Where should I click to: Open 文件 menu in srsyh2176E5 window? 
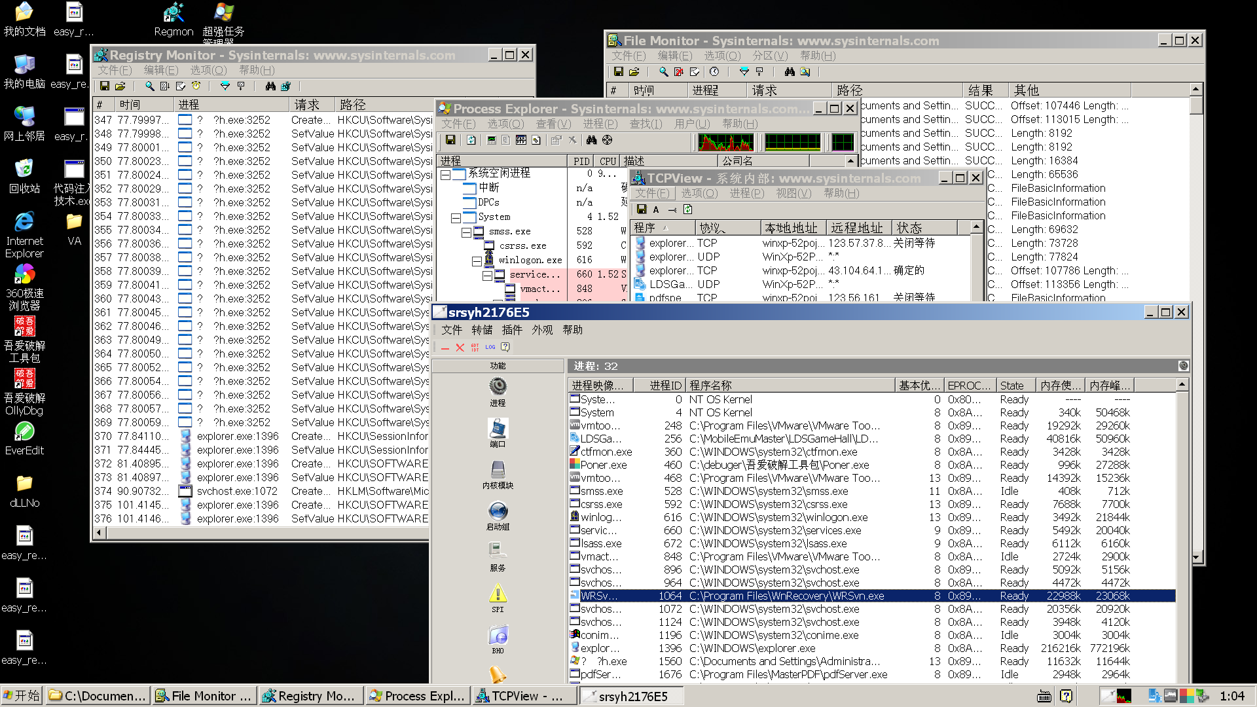(x=451, y=330)
